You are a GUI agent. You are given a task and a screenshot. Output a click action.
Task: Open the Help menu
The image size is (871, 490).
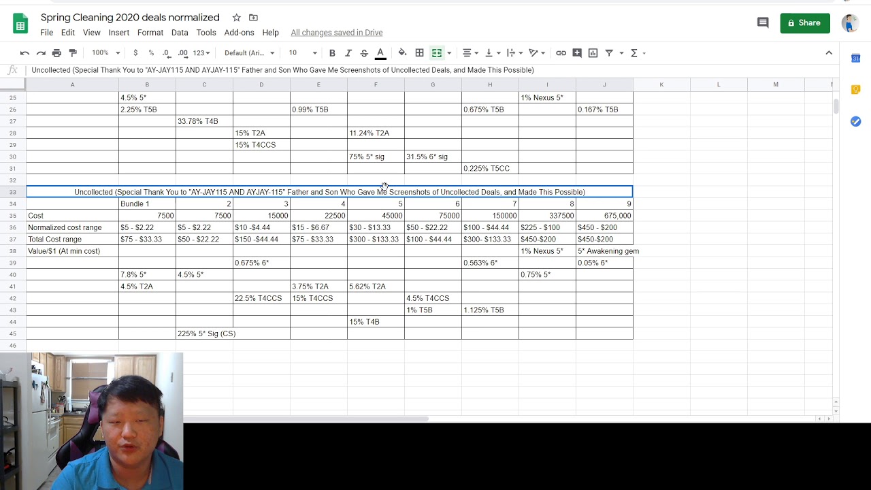pyautogui.click(x=270, y=33)
